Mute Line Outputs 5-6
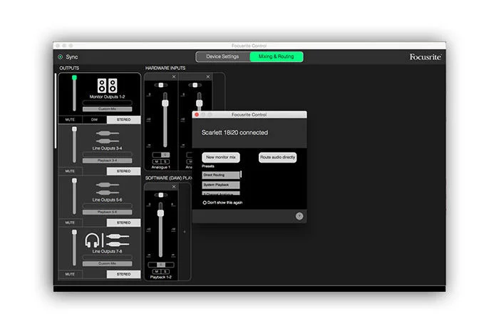 [70, 223]
